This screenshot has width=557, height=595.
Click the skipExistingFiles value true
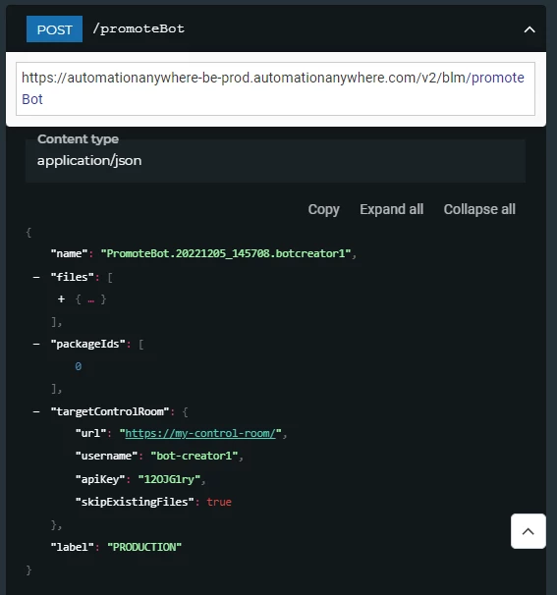219,502
